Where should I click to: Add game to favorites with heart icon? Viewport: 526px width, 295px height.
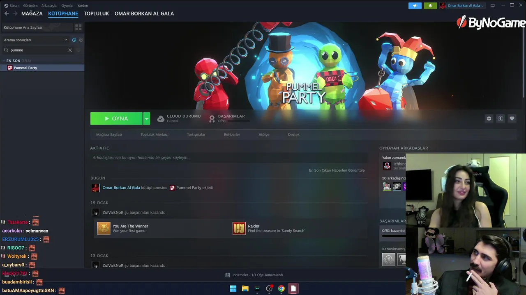pos(512,118)
